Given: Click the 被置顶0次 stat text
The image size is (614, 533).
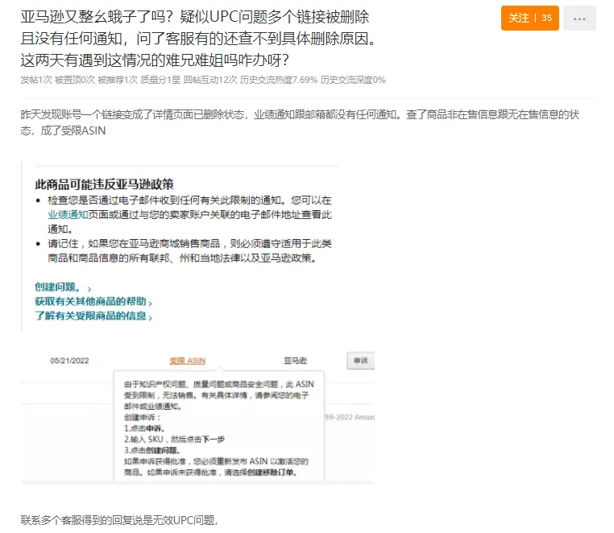Looking at the screenshot, I should (75, 80).
